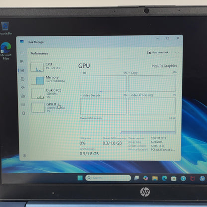Open the Services page icon in sidebar

point(23,113)
